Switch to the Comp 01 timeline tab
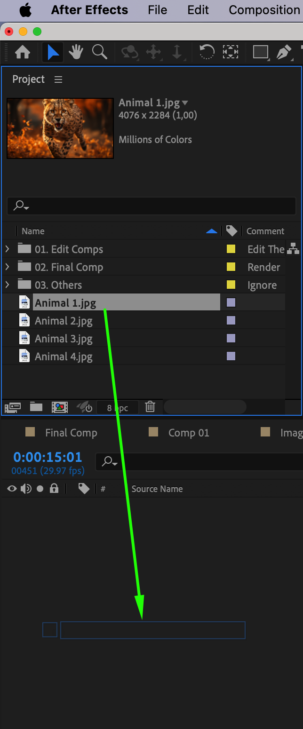The height and width of the screenshot is (729, 303). [188, 433]
